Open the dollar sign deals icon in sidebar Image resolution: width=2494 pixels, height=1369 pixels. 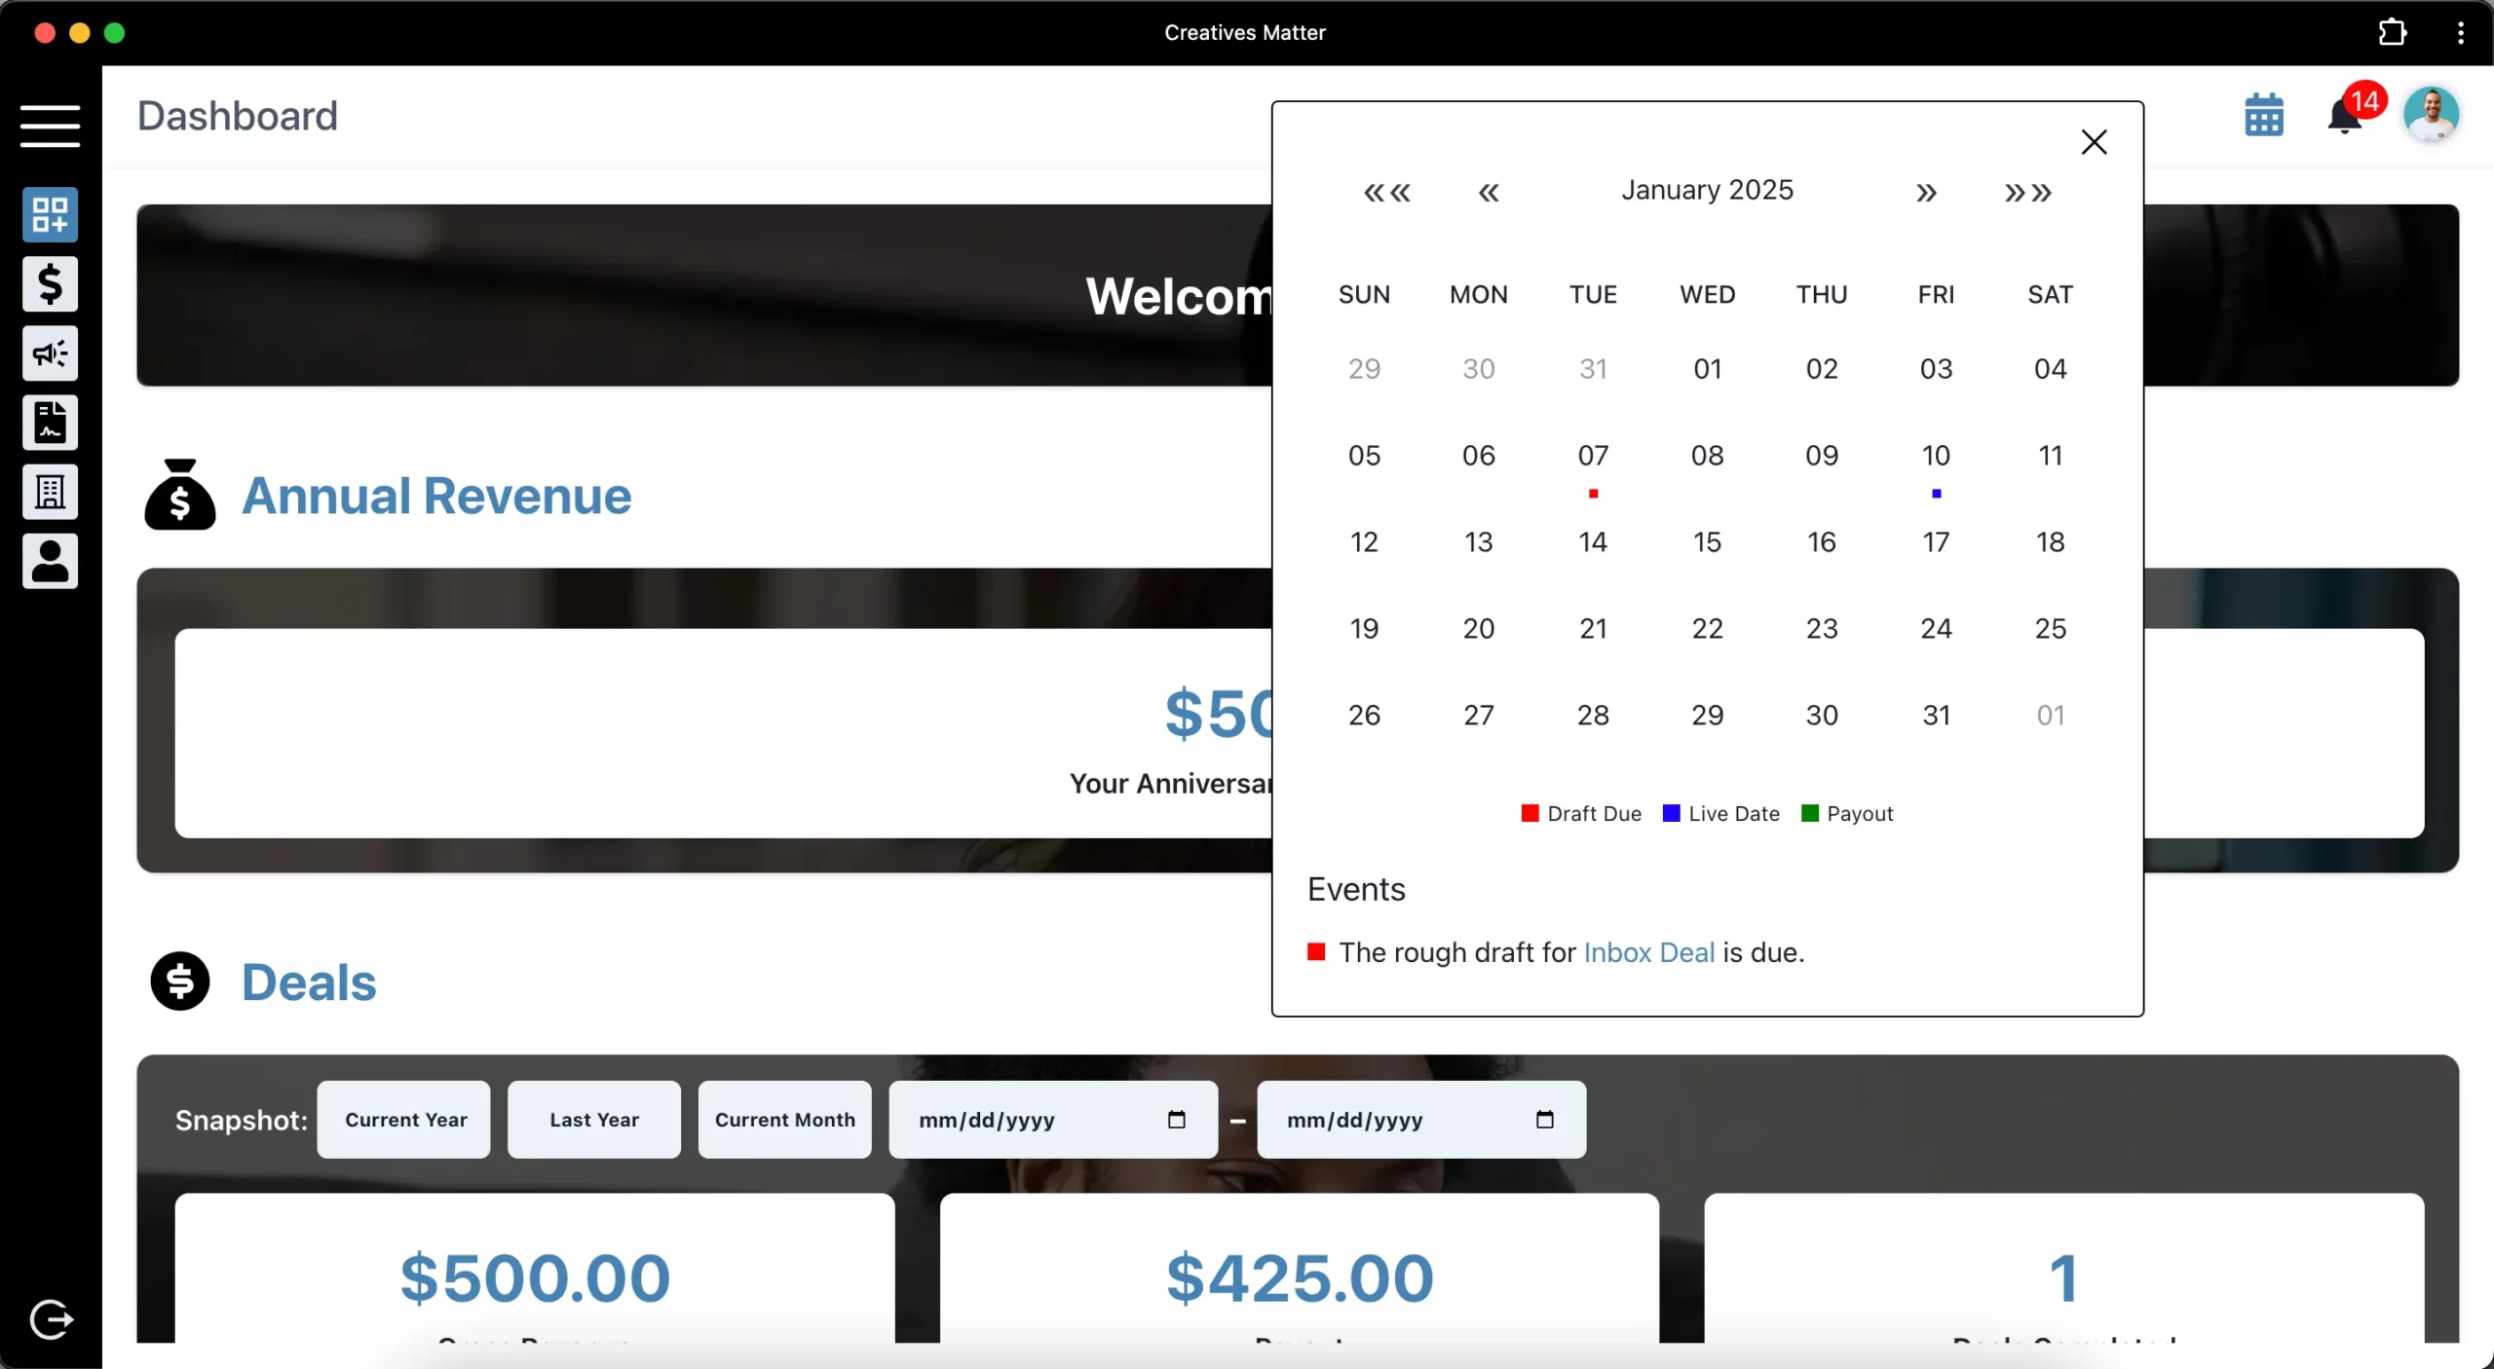coord(50,284)
